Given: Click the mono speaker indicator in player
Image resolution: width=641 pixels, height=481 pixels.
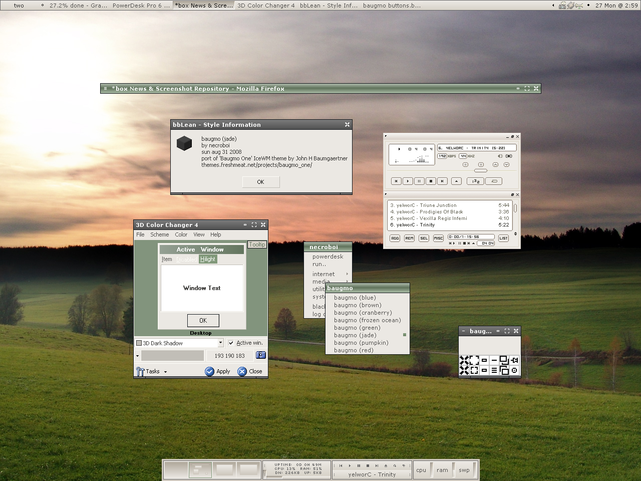Looking at the screenshot, I should point(500,156).
